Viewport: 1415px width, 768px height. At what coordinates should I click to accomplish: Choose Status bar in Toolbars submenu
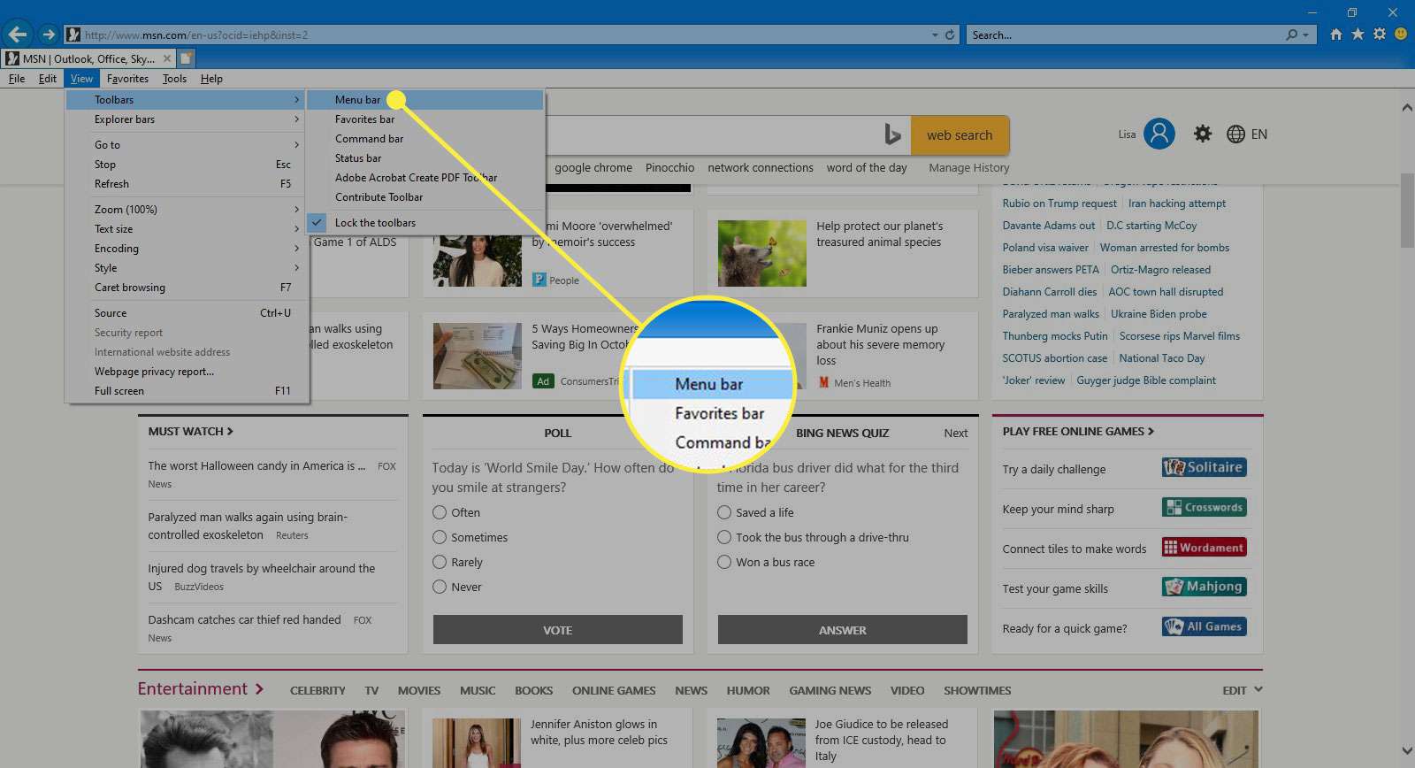pyautogui.click(x=425, y=158)
